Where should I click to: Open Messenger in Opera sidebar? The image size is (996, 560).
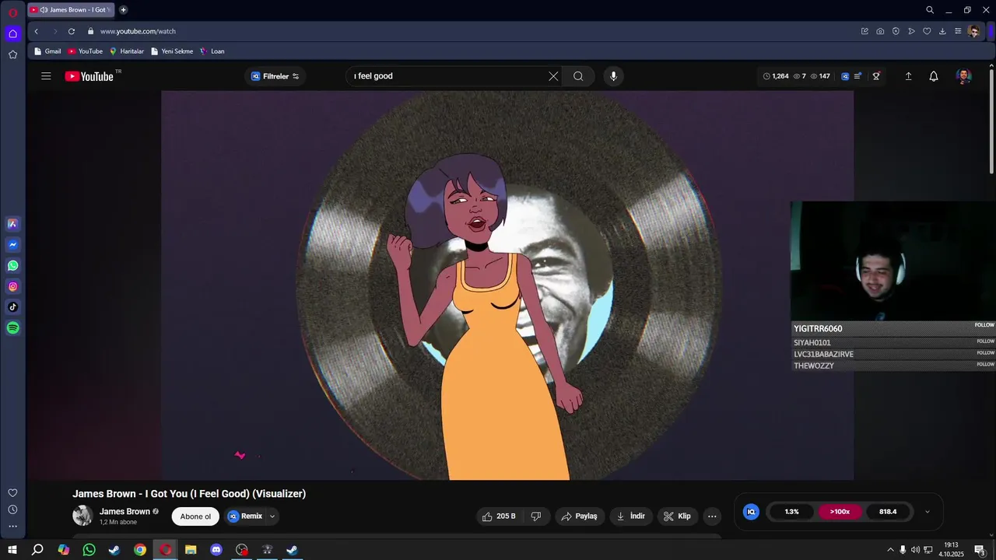[x=12, y=245]
